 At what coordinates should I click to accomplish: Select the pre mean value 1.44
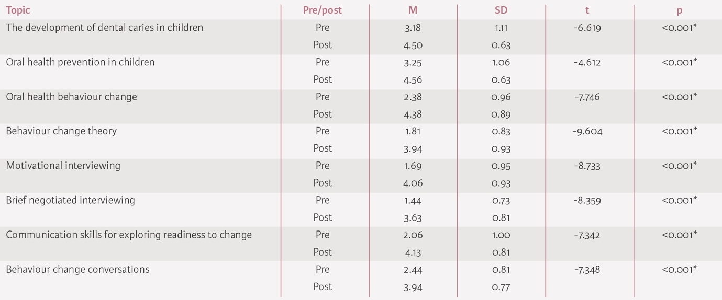pos(413,200)
